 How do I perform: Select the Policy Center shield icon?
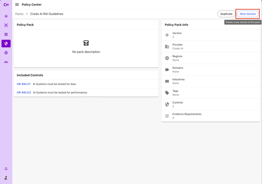coord(6,44)
